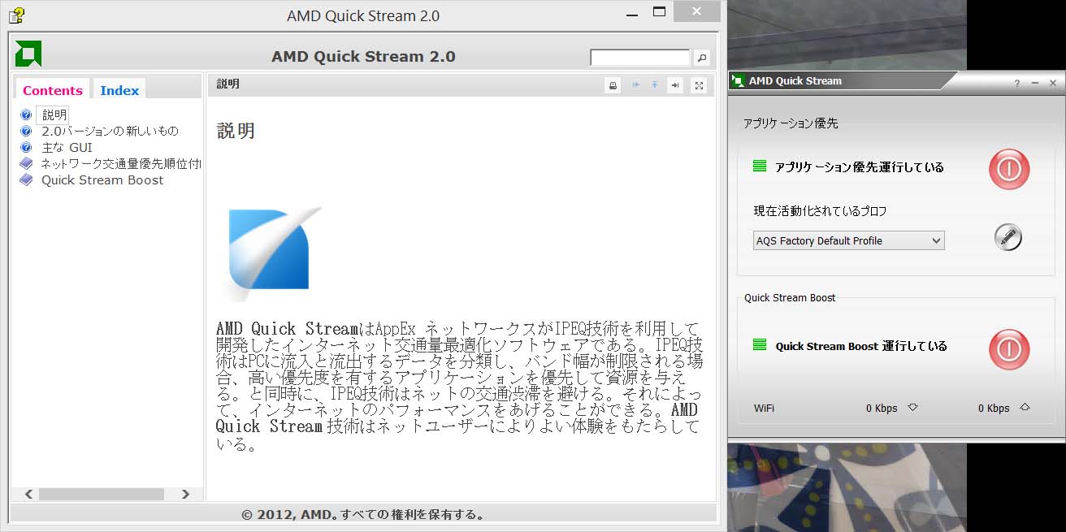
Task: Click the upload 0 Kbps value
Action: pos(994,408)
